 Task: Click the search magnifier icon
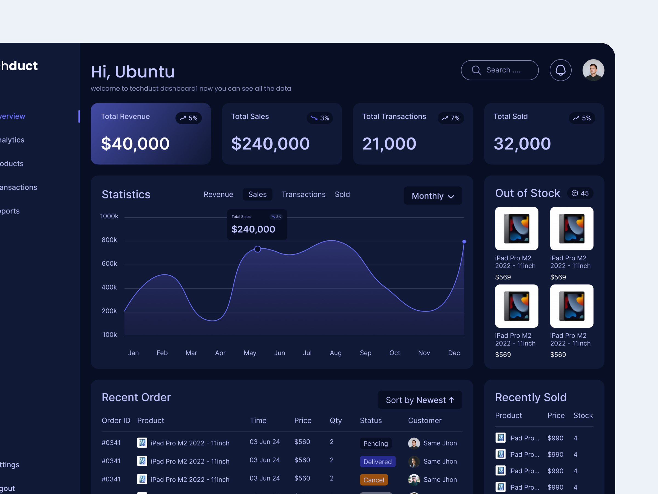[477, 70]
